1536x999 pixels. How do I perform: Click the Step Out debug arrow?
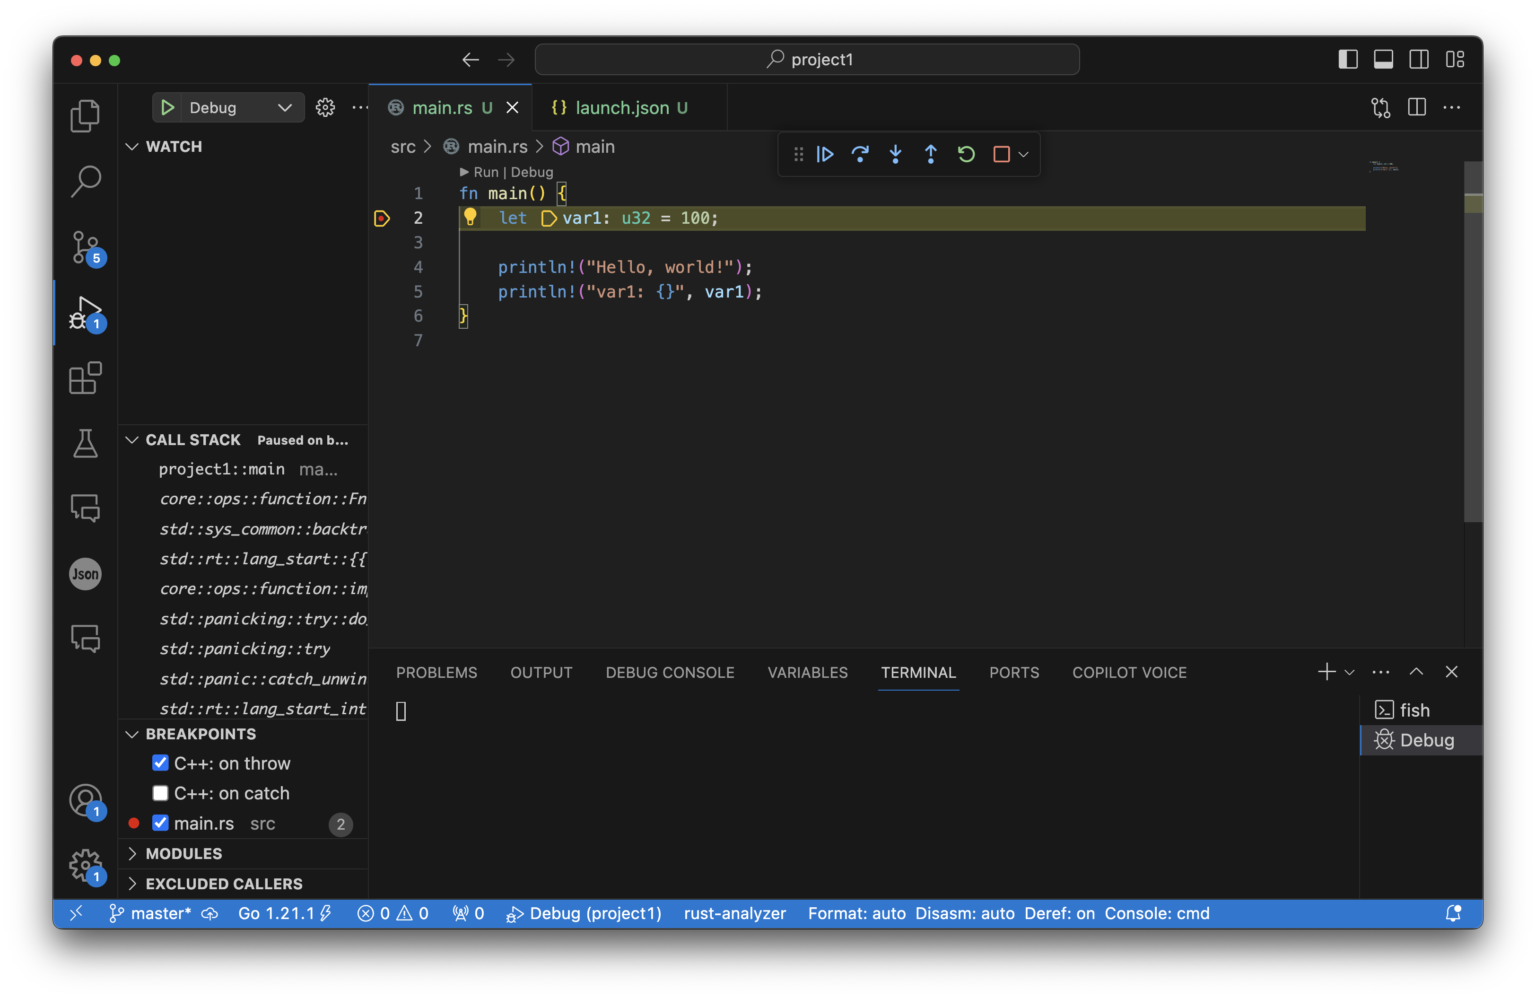931,154
